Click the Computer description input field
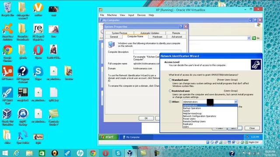 (157, 52)
